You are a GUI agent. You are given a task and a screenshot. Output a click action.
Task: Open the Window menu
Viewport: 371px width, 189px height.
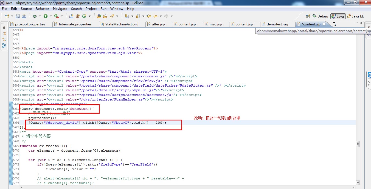(x=117, y=8)
